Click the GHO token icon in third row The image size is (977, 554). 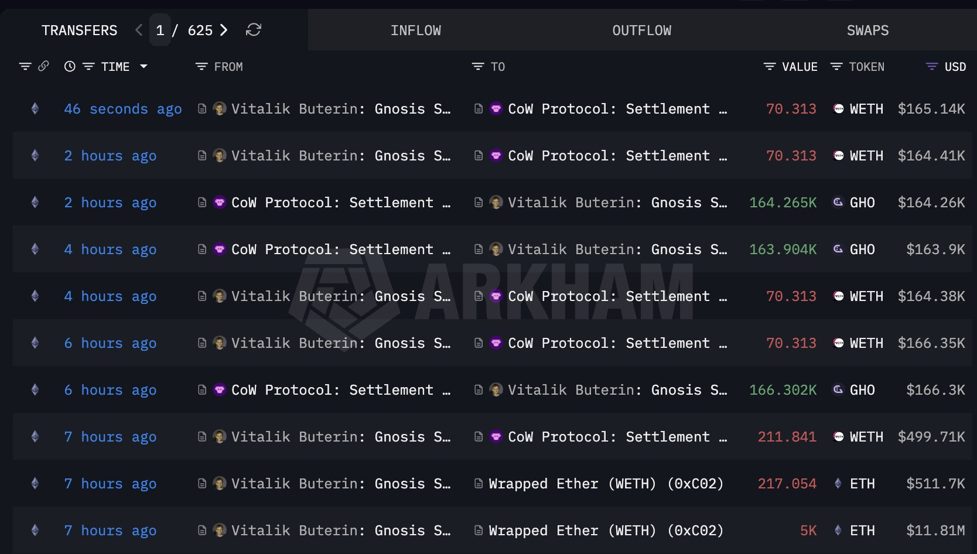[838, 202]
